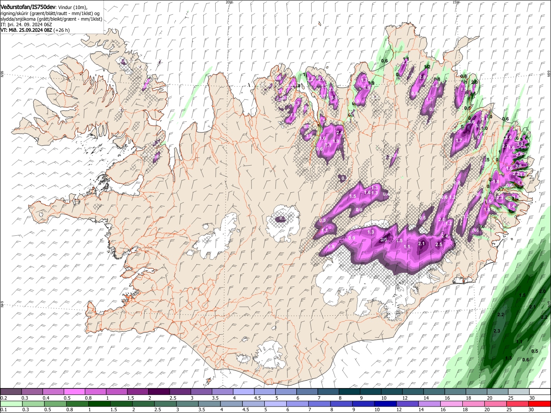Click the '1.1' value in the offshore rain band
This screenshot has height=413, width=551.
[519, 342]
